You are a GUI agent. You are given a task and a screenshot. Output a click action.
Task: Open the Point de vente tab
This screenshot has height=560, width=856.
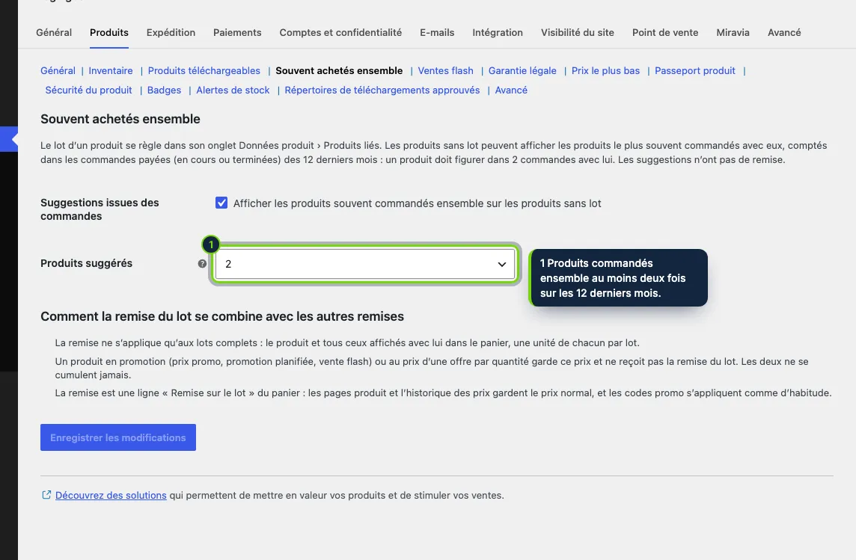tap(665, 32)
